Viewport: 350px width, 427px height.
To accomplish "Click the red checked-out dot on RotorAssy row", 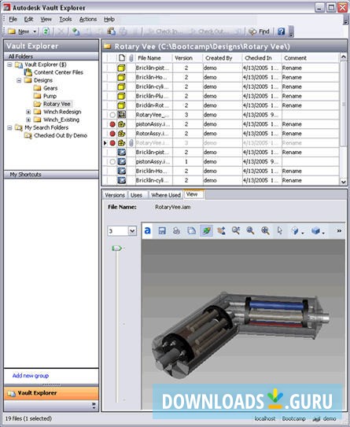I will click(112, 134).
